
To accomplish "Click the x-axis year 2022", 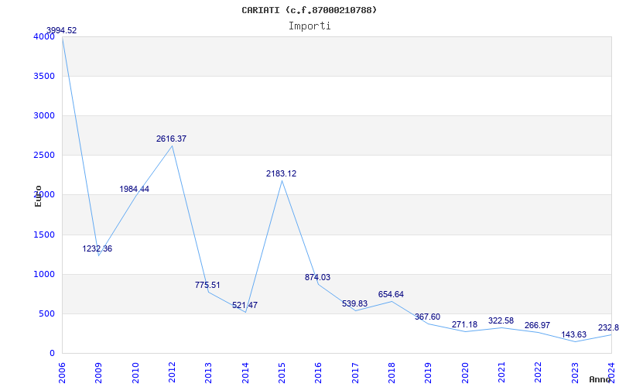I will pos(538,372).
